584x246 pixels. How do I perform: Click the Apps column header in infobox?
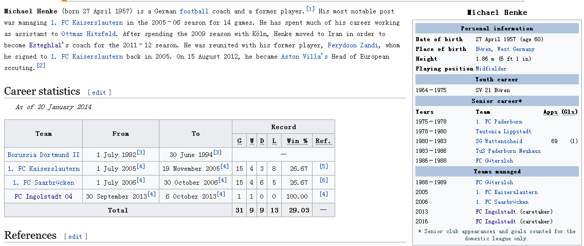(x=550, y=112)
